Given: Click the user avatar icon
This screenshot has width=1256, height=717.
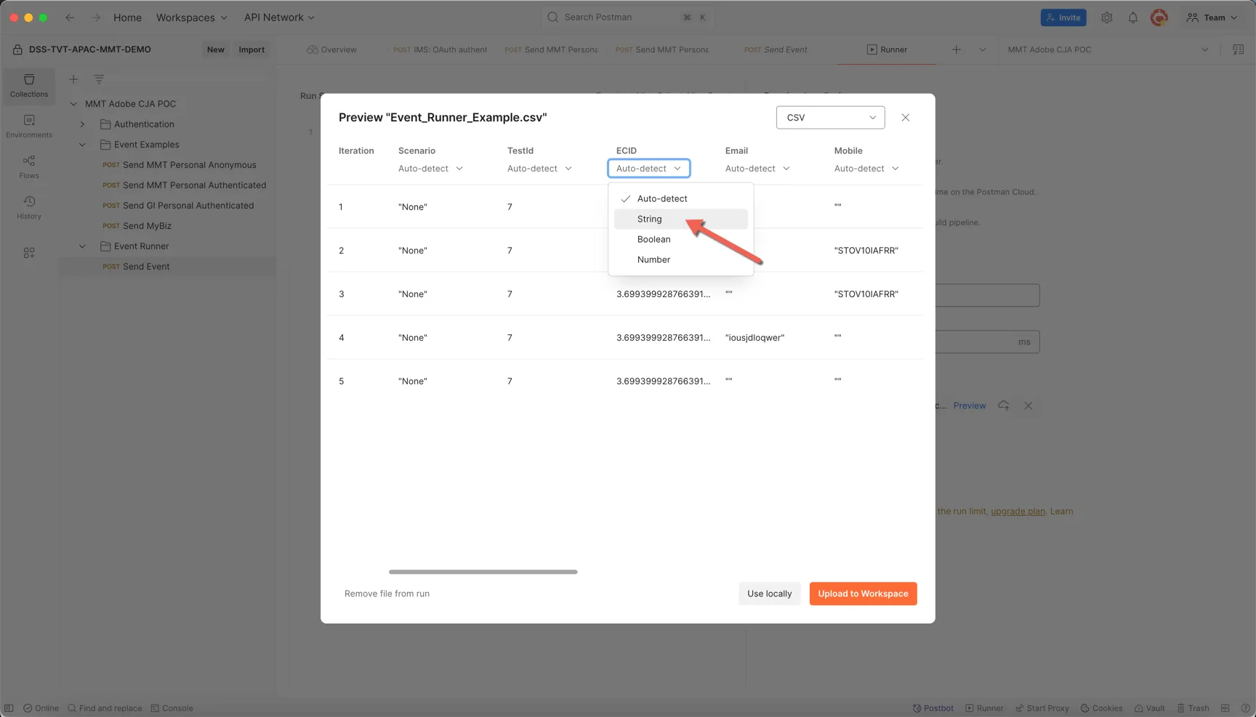Looking at the screenshot, I should [1159, 17].
